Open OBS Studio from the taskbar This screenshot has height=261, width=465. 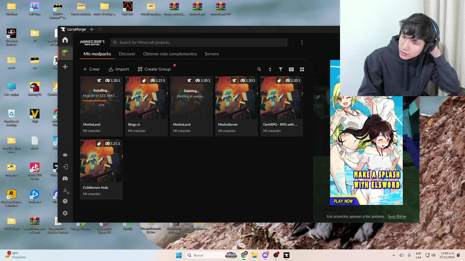click(276, 255)
